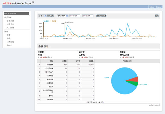Open 人口统计 in the sidebar

10,28
